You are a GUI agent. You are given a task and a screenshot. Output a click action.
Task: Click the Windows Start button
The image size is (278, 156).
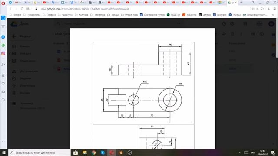pyautogui.click(x=4, y=153)
